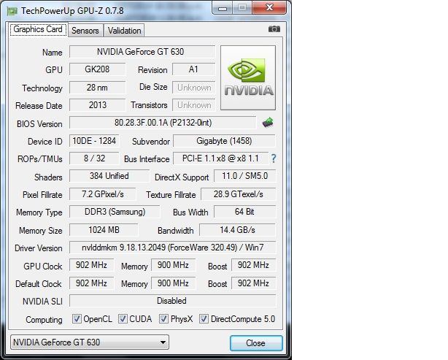Click the TechPowerUp GPU-Z 0.7.8 title text
This screenshot has width=448, height=360.
pos(72,11)
